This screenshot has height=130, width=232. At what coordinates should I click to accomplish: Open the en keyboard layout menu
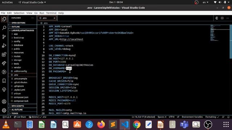(206, 2)
